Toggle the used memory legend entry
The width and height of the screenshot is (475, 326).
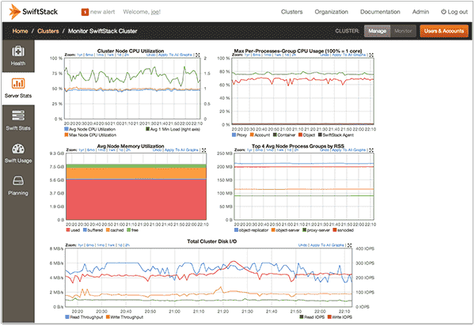pyautogui.click(x=73, y=230)
